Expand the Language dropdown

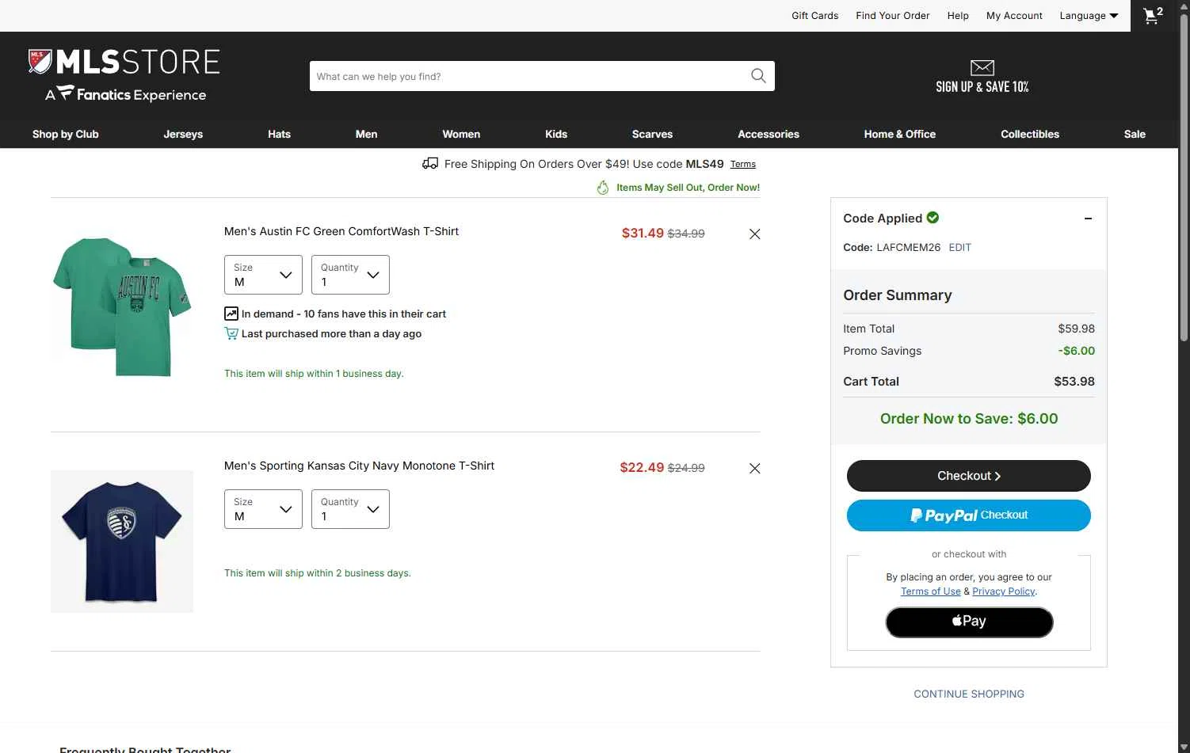pyautogui.click(x=1089, y=16)
